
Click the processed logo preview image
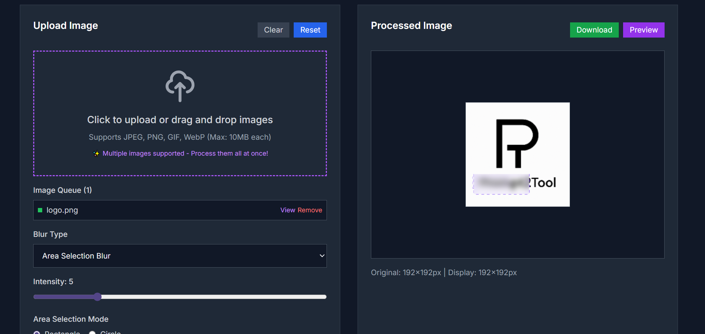(x=517, y=155)
